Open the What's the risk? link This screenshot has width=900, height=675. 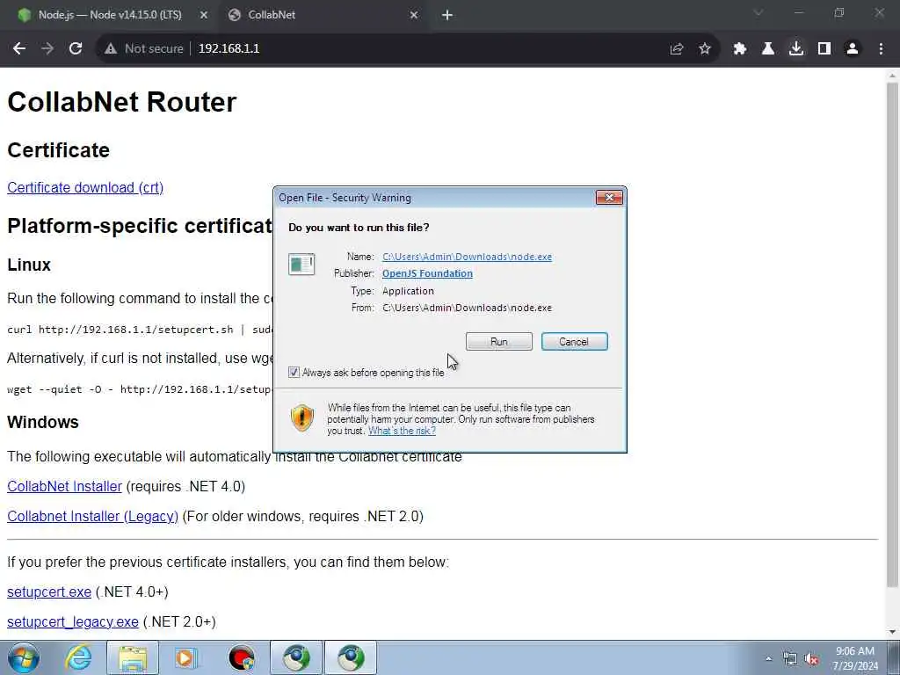point(402,431)
